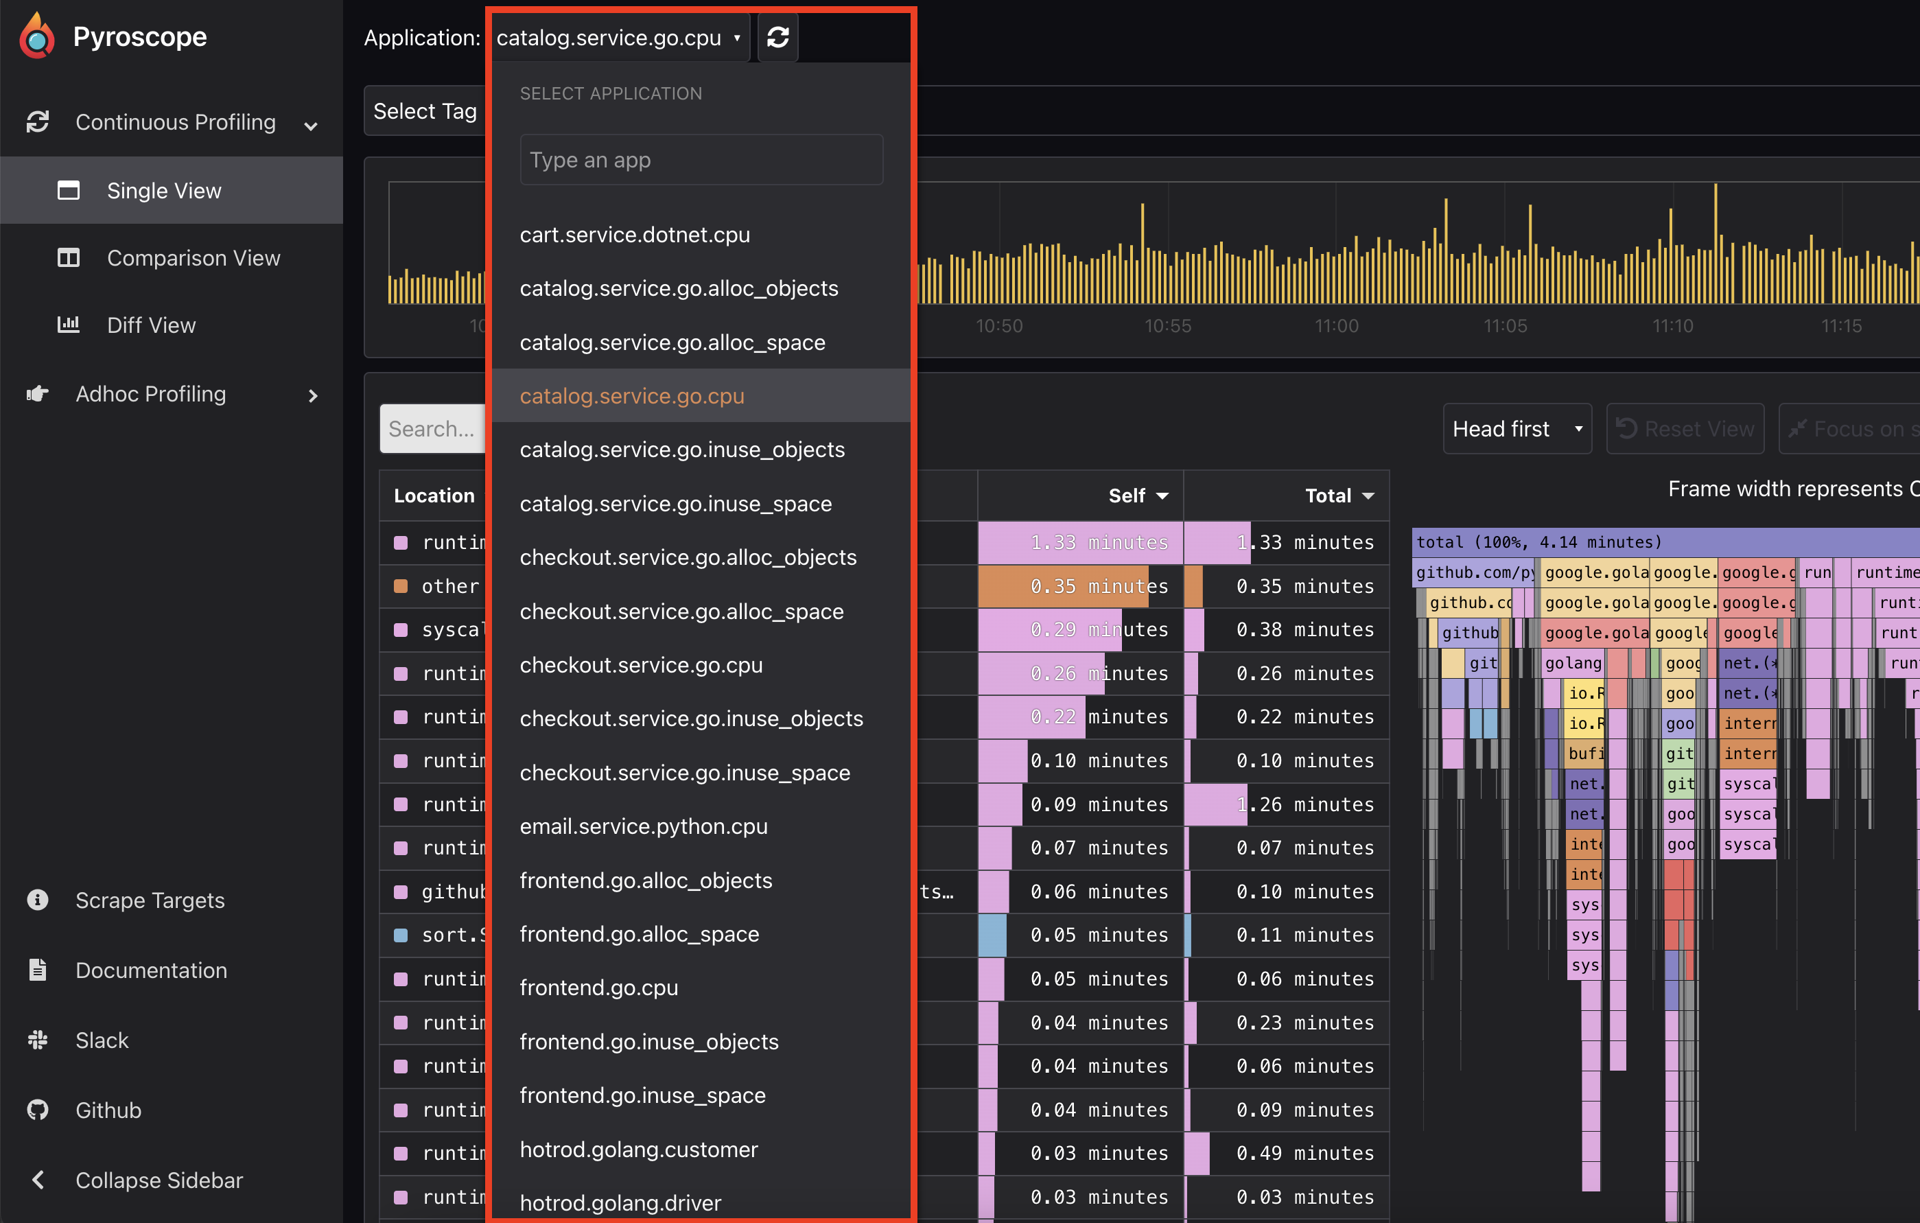The width and height of the screenshot is (1920, 1223).
Task: Open Github using the octocat icon
Action: 38,1109
